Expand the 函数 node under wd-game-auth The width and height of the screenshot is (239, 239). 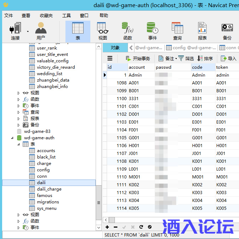click(x=19, y=221)
